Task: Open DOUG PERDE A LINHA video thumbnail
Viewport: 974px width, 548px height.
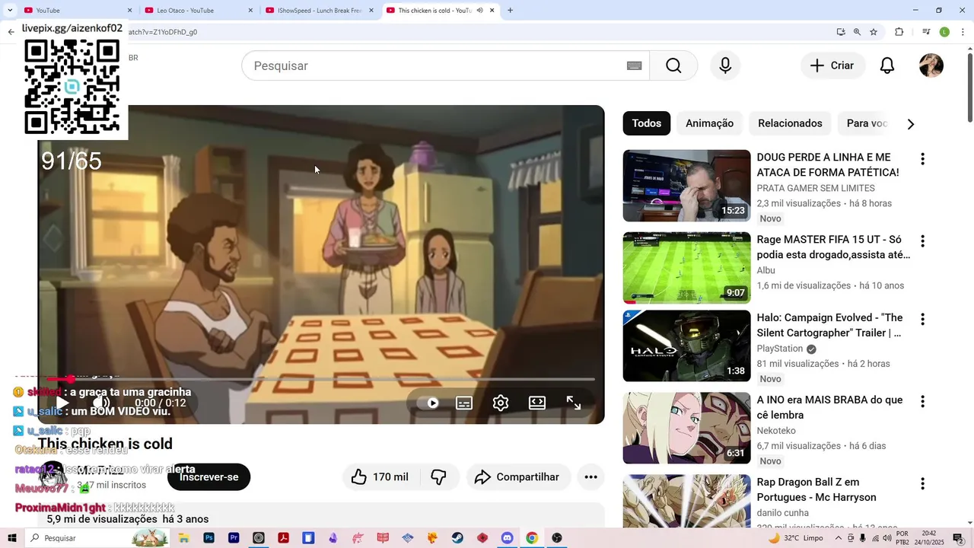Action: [686, 186]
